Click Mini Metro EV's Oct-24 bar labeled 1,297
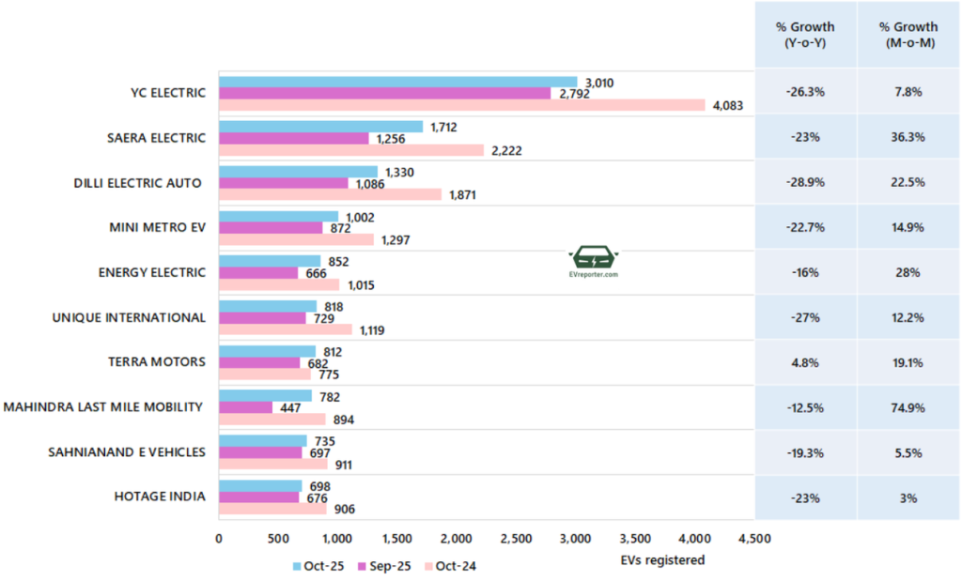The height and width of the screenshot is (581, 962). 296,240
